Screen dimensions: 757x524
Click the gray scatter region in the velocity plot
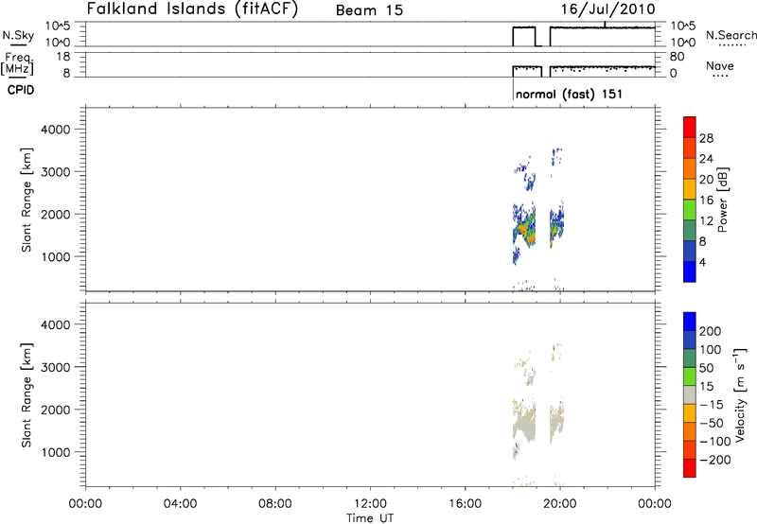point(524,426)
